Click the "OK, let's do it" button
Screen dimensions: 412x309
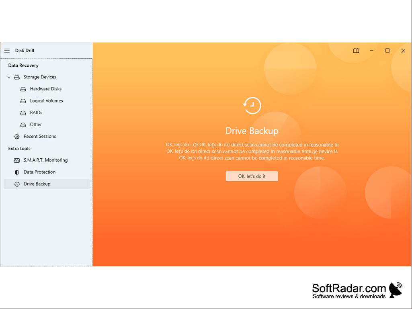pyautogui.click(x=252, y=176)
